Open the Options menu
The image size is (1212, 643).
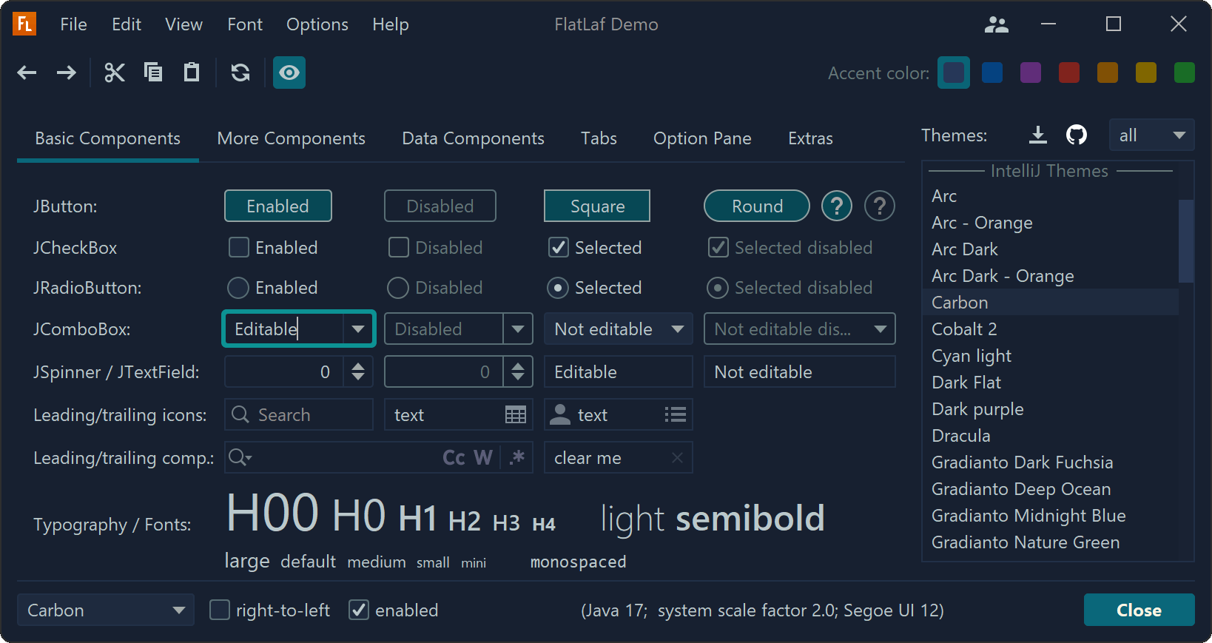coord(317,24)
